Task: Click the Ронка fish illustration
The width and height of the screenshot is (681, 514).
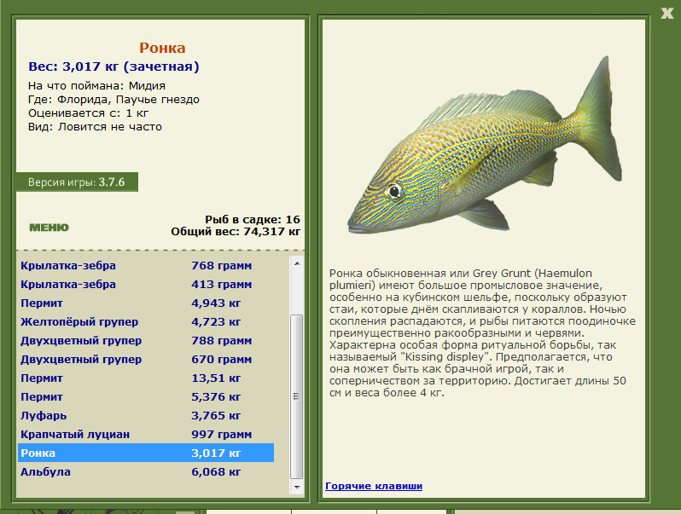Action: [x=484, y=146]
